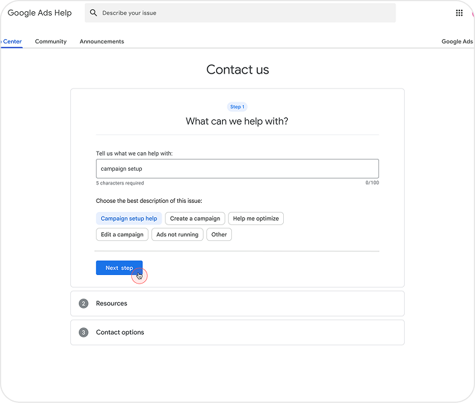Focus the "Describe your issue" search field
Viewport: 475px width, 403px height.
(x=243, y=13)
